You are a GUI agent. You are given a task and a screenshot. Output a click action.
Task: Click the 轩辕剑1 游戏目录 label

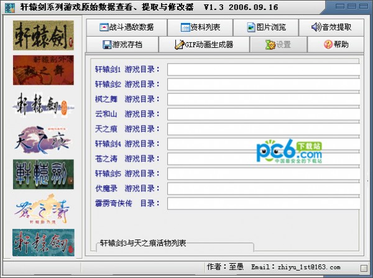pyautogui.click(x=127, y=70)
